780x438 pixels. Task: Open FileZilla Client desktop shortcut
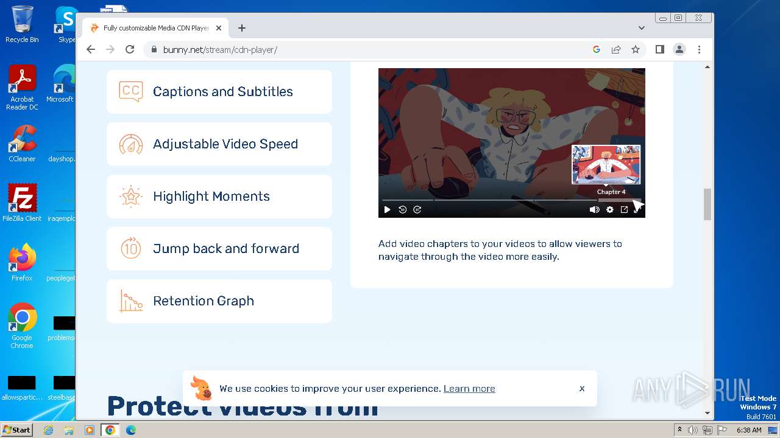[22, 203]
